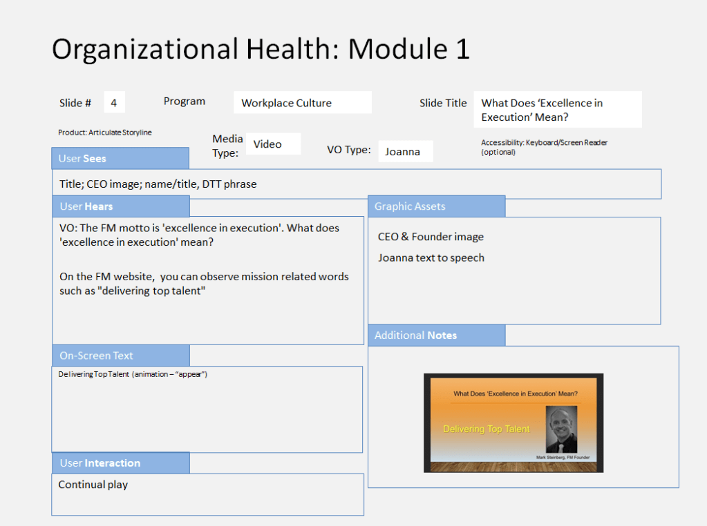Select the 'CEO & Founder image' asset line

(x=431, y=237)
